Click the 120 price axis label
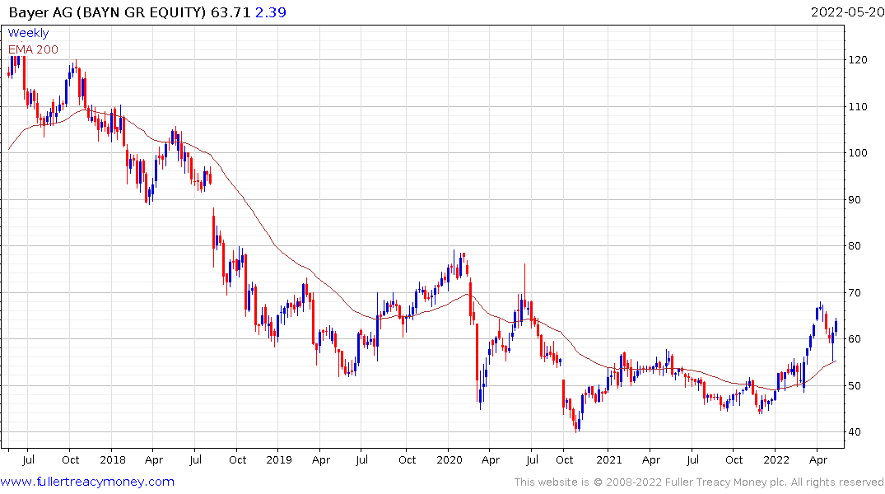This screenshot has width=885, height=494. pos(858,60)
